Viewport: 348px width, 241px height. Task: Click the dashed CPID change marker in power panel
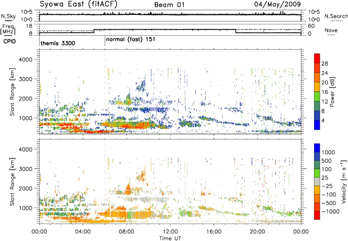click(x=105, y=92)
